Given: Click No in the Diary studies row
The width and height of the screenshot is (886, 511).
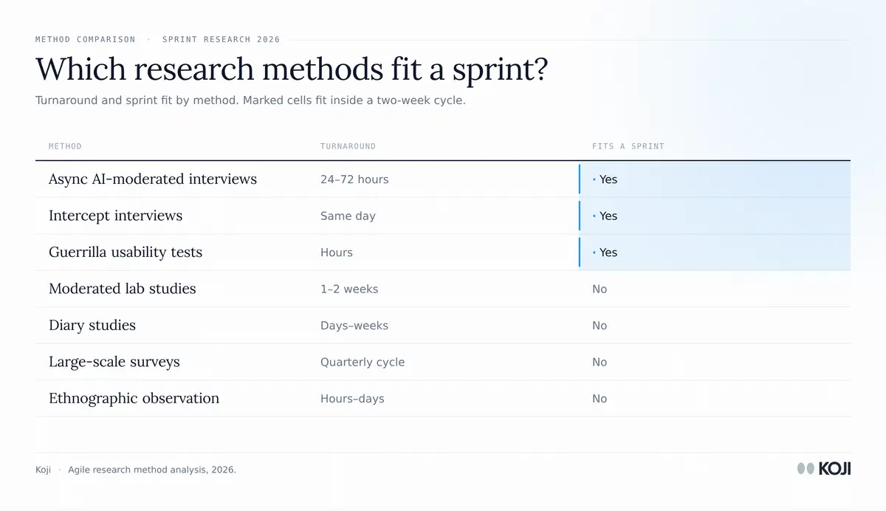Looking at the screenshot, I should point(600,326).
